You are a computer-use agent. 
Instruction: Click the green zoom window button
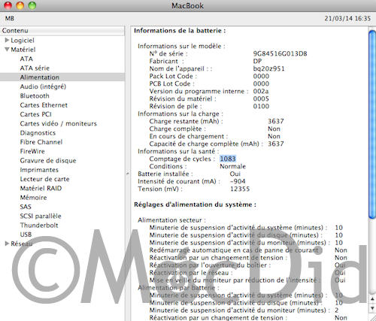click(32, 5)
